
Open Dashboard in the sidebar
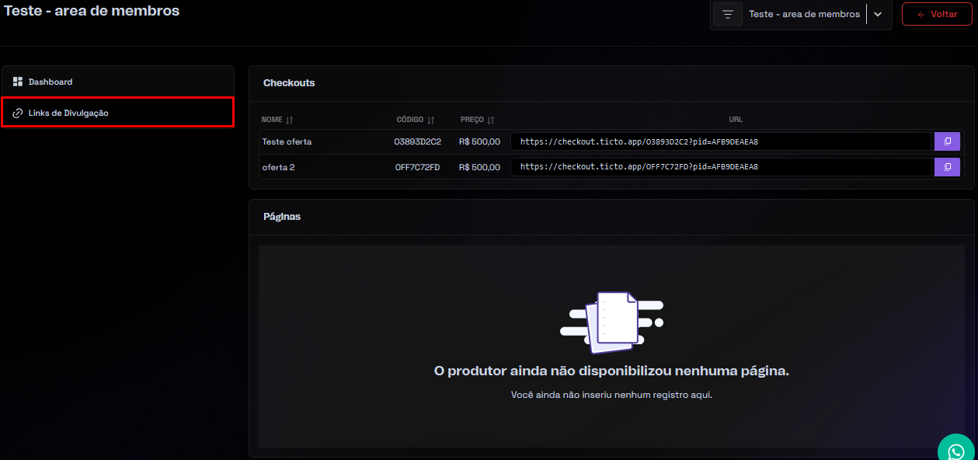[50, 82]
